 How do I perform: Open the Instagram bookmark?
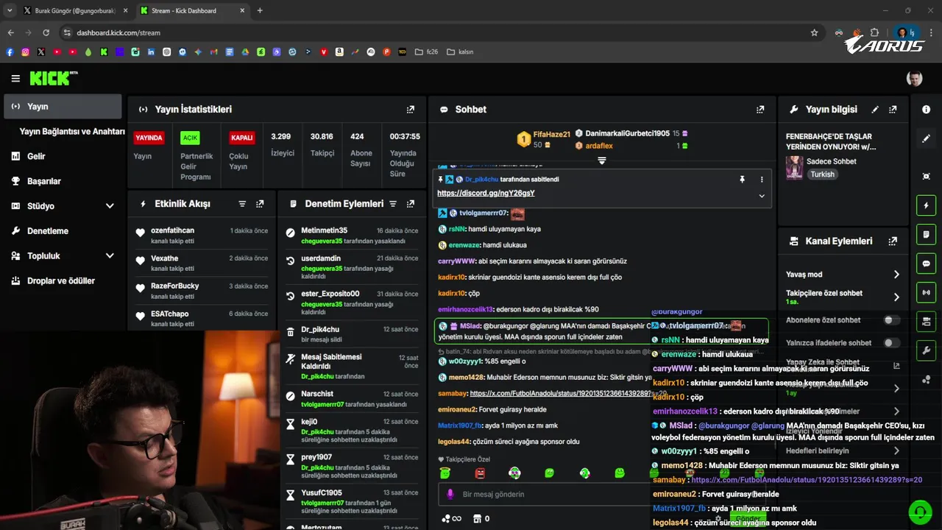(x=25, y=52)
